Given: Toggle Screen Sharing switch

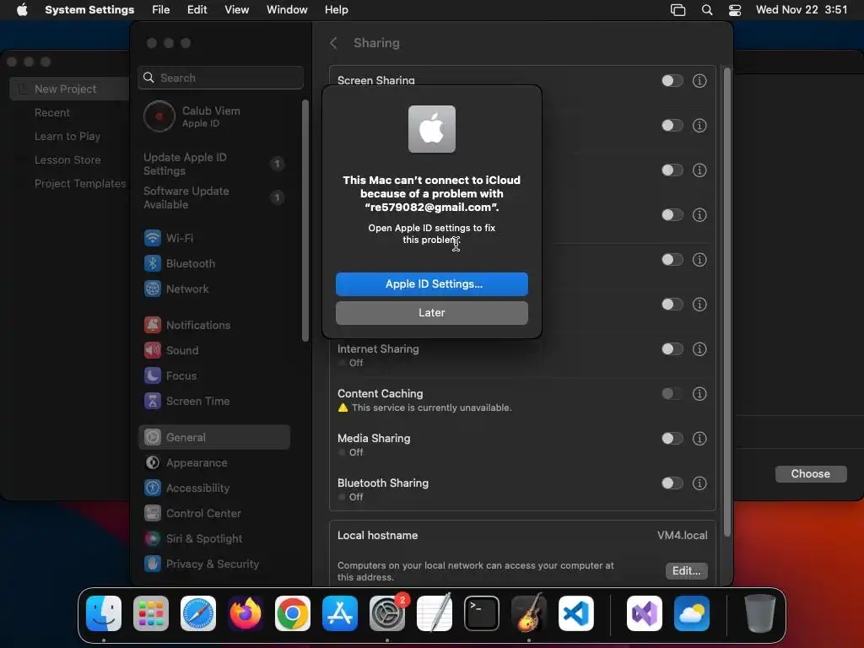Looking at the screenshot, I should pyautogui.click(x=672, y=81).
